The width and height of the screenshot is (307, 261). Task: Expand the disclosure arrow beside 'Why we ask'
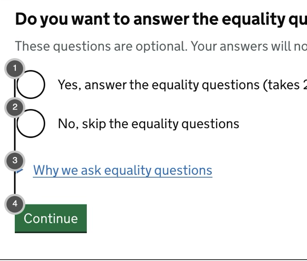[20, 171]
